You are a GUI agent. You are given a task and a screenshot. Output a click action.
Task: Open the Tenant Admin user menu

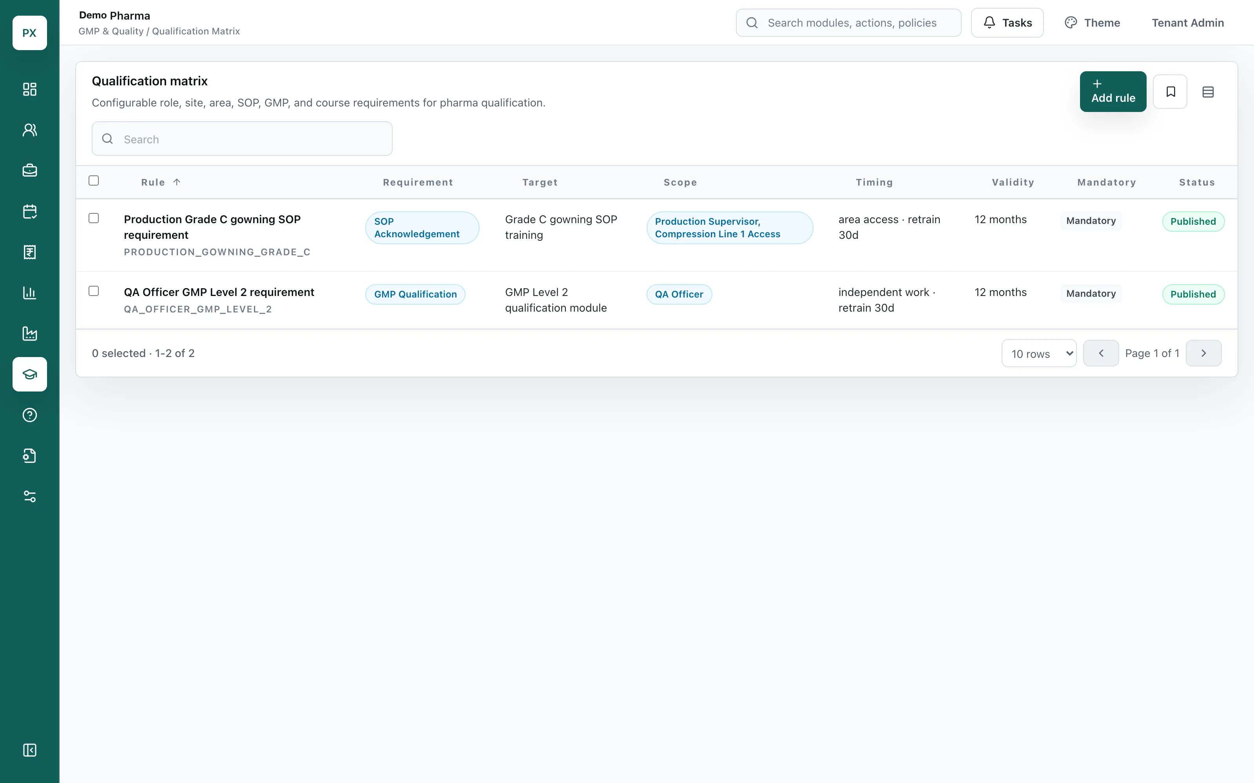coord(1188,23)
